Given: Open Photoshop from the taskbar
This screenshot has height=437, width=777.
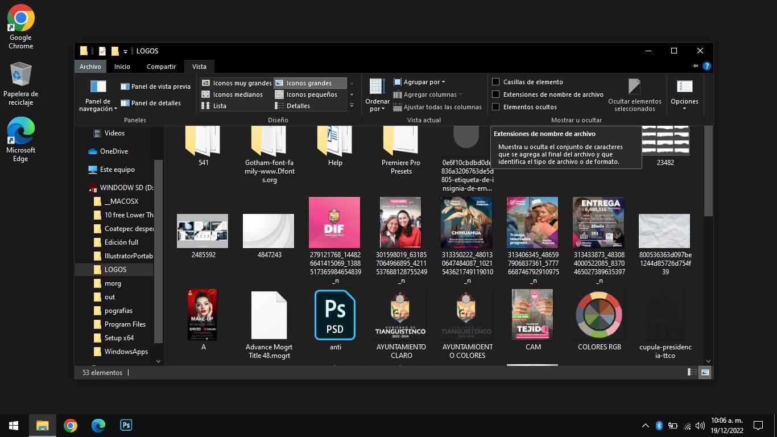Looking at the screenshot, I should click(x=126, y=425).
